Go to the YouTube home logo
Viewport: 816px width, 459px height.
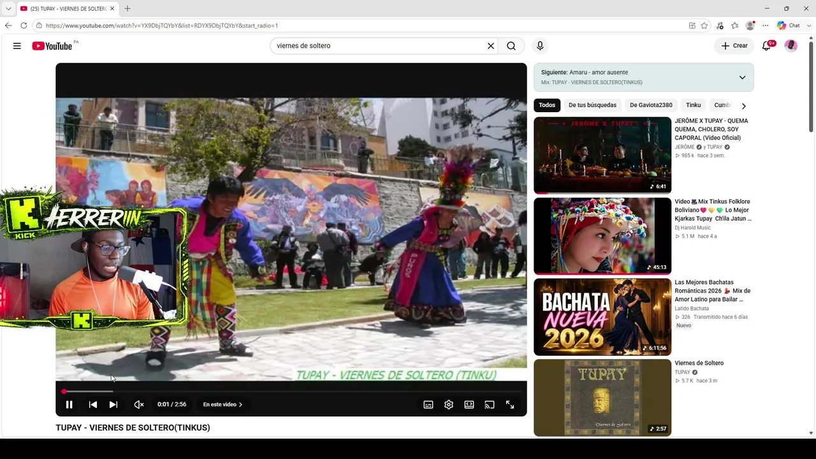52,46
